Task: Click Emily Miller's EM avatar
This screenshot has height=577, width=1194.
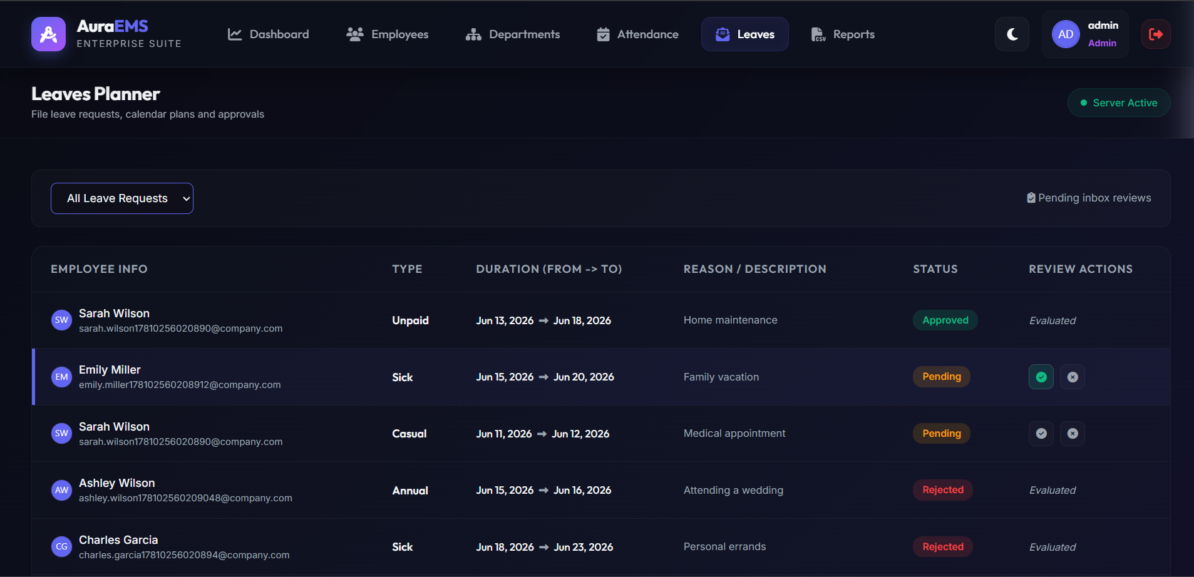Action: point(61,377)
